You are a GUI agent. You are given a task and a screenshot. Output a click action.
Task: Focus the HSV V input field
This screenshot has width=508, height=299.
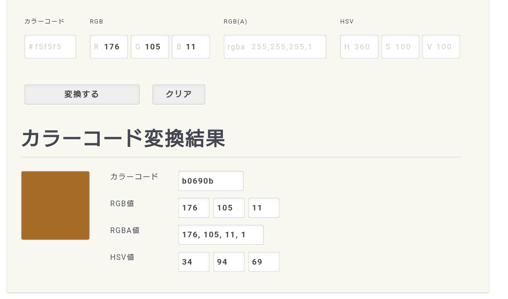coord(441,47)
